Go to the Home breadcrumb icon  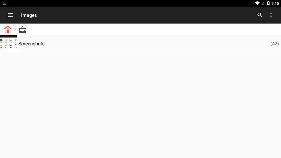[8, 29]
